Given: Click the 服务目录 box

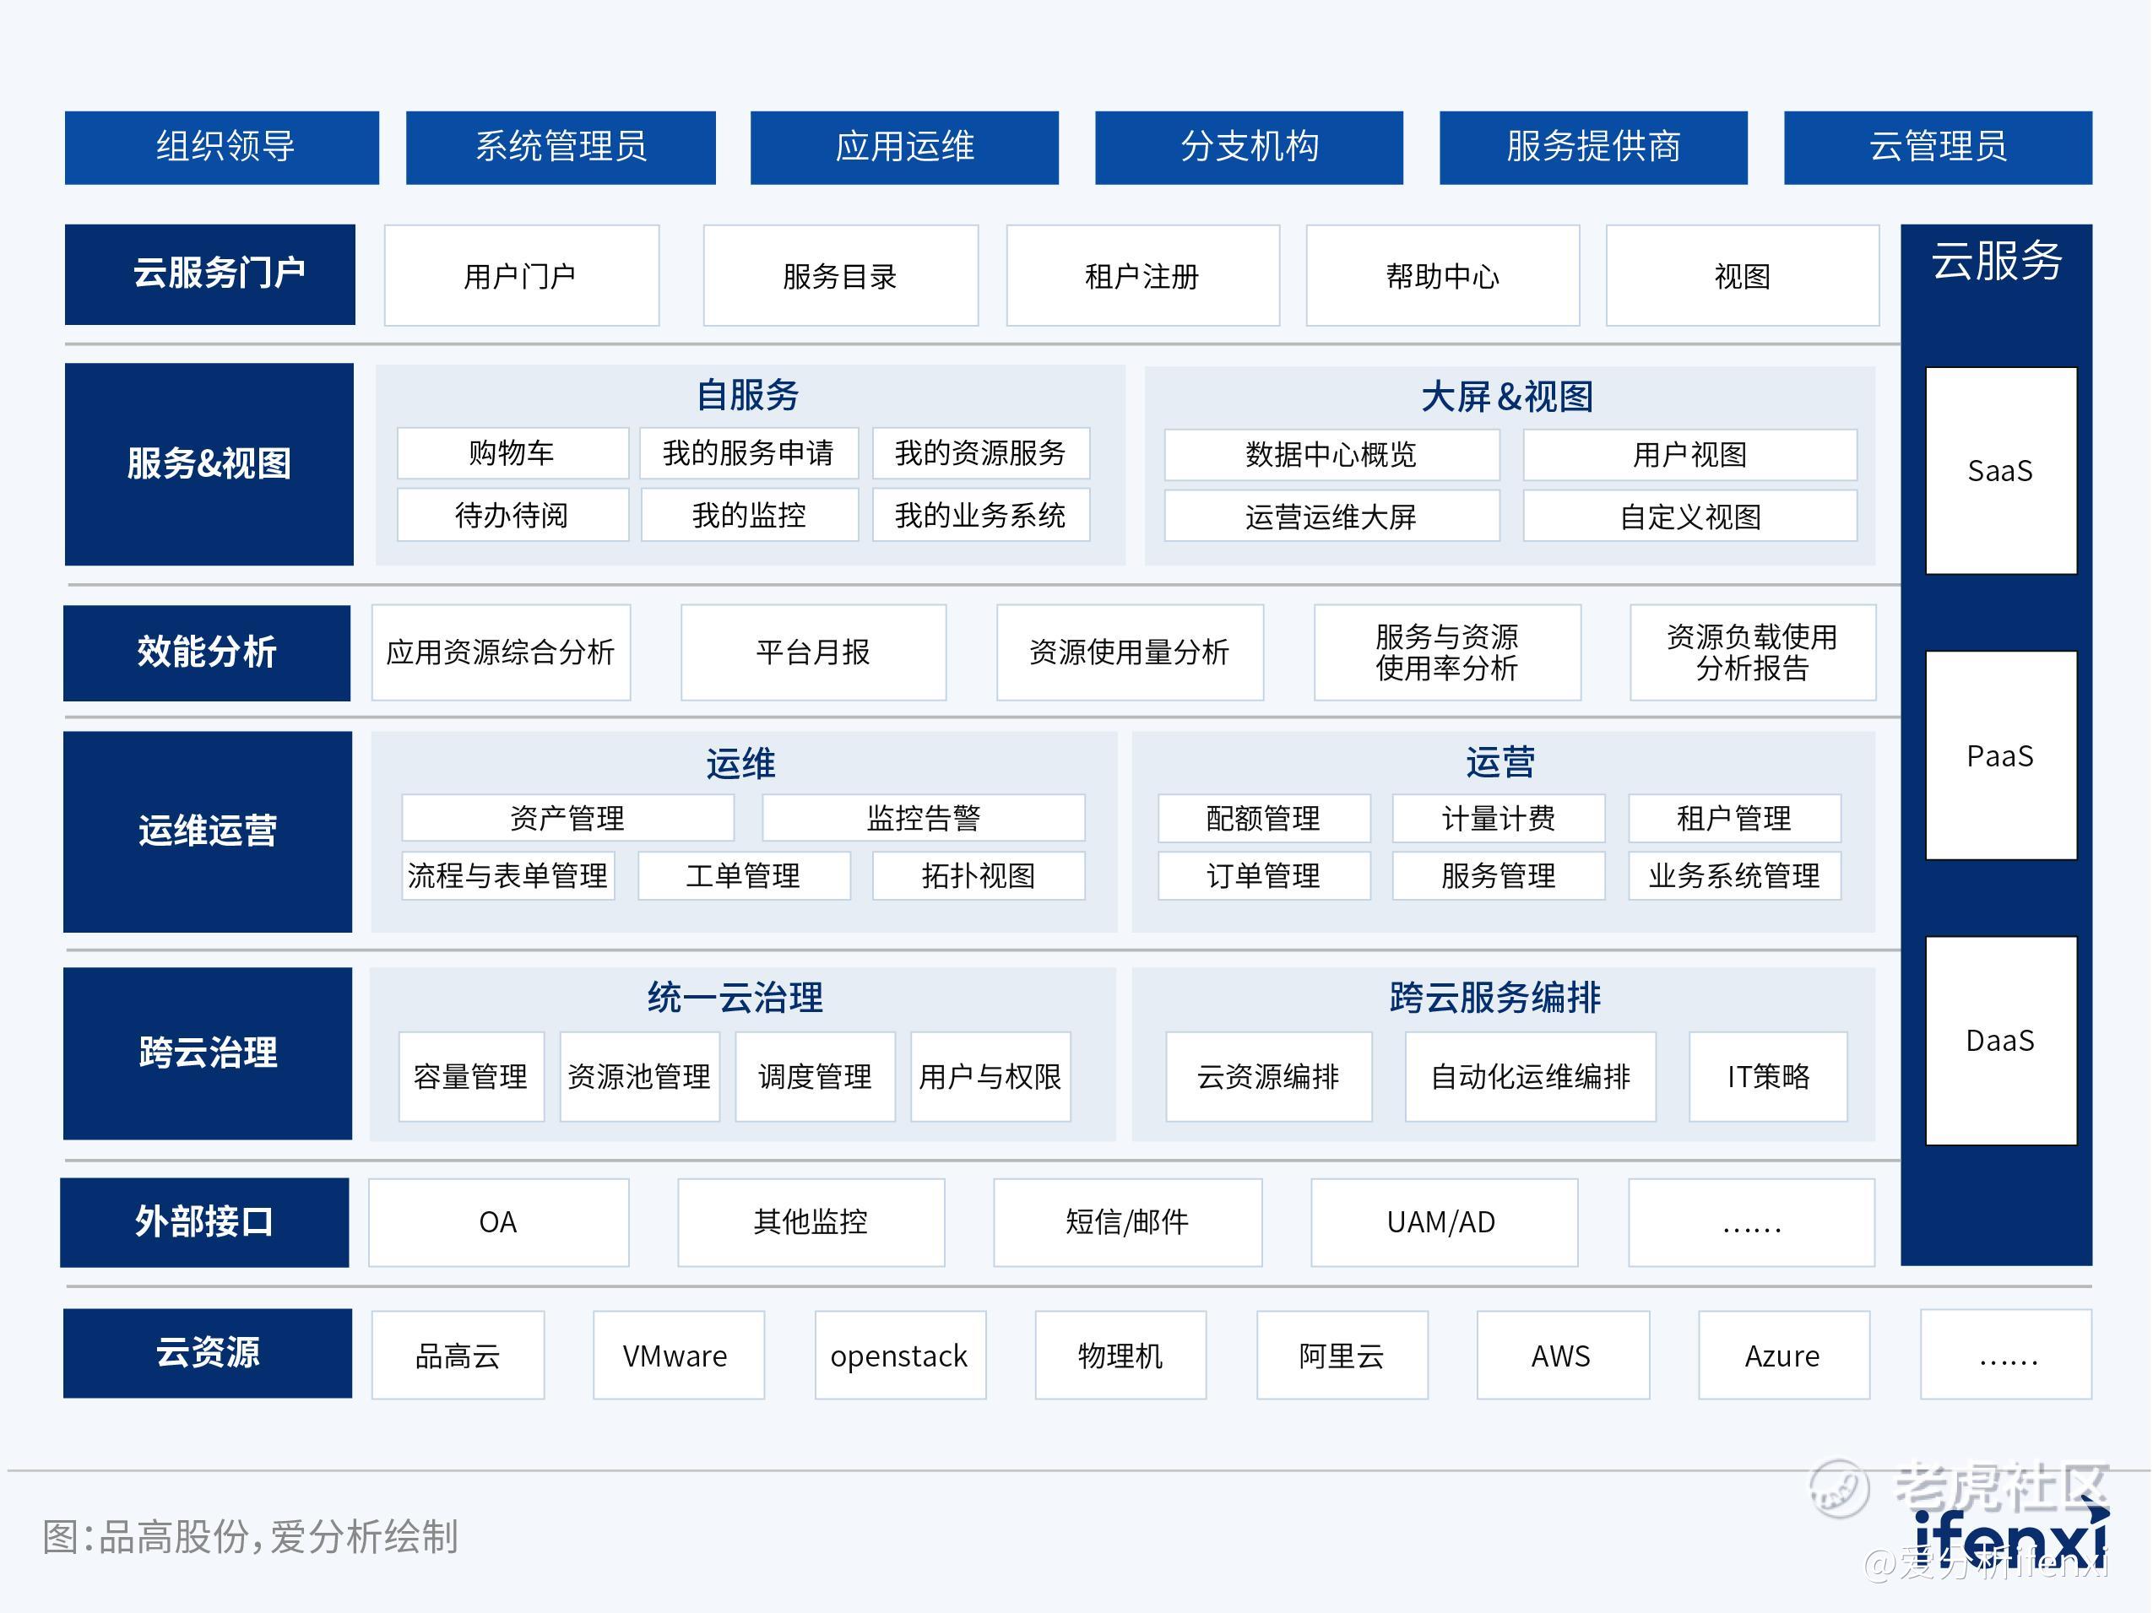Looking at the screenshot, I should (840, 276).
